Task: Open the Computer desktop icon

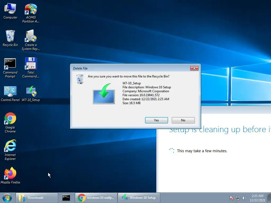Action: coord(10,11)
